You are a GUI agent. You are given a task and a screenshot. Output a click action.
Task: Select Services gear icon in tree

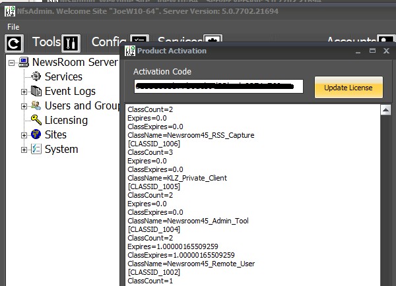tap(36, 76)
